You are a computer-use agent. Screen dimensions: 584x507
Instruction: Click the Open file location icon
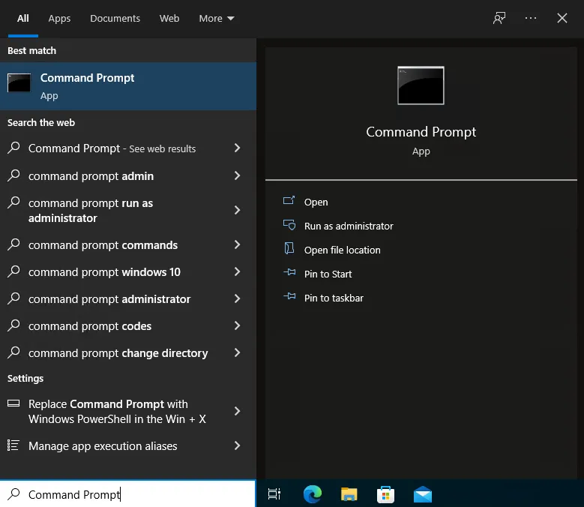[289, 248]
